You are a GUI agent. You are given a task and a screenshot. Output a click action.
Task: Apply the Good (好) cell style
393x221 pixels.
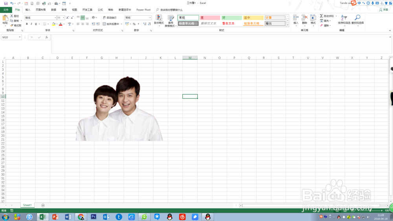pyautogui.click(x=231, y=18)
